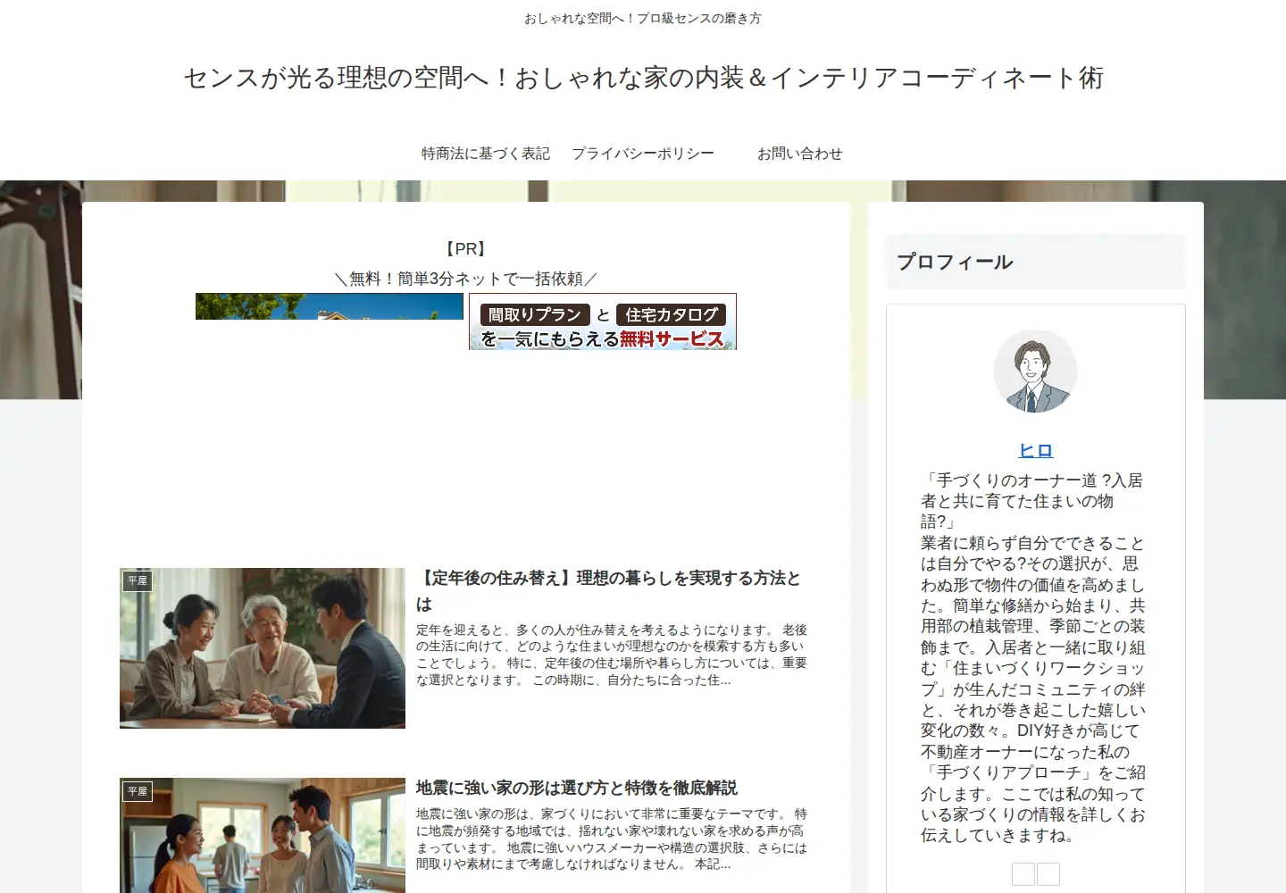This screenshot has height=893, width=1286.
Task: Click the site title センスが光る理想の空間へ
Action: click(x=643, y=78)
